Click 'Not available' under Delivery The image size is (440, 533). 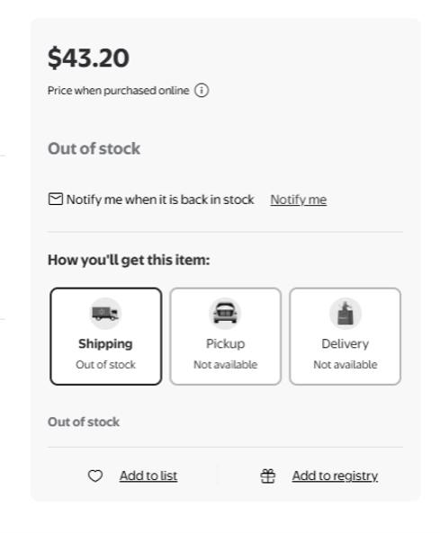coord(345,365)
